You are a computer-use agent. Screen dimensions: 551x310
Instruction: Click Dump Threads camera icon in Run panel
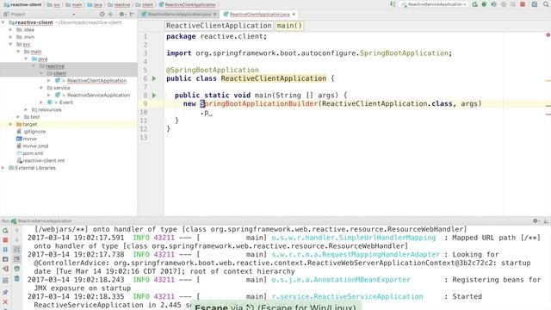(5, 259)
